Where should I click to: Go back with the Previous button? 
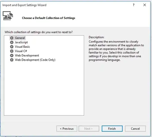click(x=67, y=129)
